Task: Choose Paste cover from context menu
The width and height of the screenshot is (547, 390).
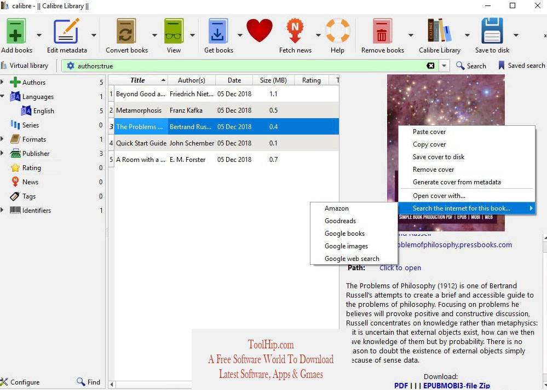Action: pyautogui.click(x=467, y=132)
